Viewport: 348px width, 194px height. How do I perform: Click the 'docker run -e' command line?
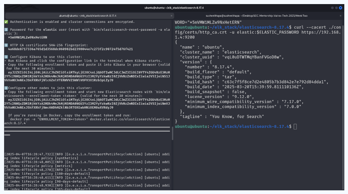87,121
